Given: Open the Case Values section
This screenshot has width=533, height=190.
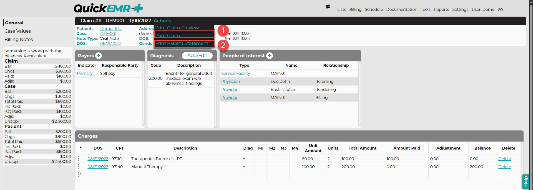Looking at the screenshot, I should pyautogui.click(x=17, y=31).
